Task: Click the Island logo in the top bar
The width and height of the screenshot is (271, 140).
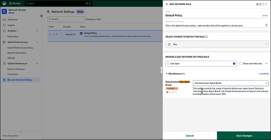Action: (x=4, y=3)
